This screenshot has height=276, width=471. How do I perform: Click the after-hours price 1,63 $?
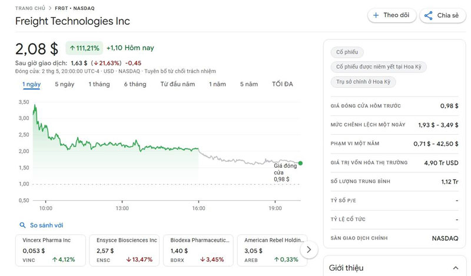79,63
